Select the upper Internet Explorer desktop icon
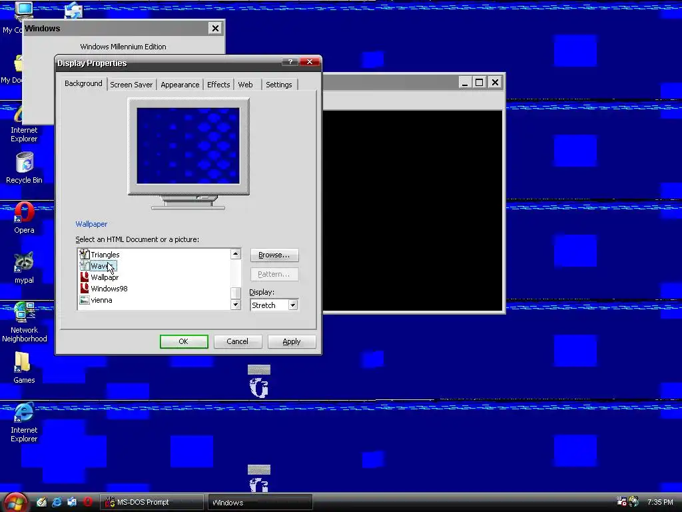Screen dimensions: 682x512 (24, 123)
